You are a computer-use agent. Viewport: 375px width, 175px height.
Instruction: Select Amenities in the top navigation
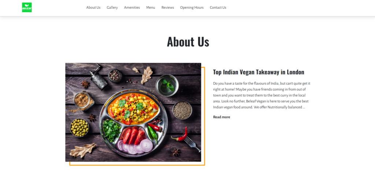point(132,7)
